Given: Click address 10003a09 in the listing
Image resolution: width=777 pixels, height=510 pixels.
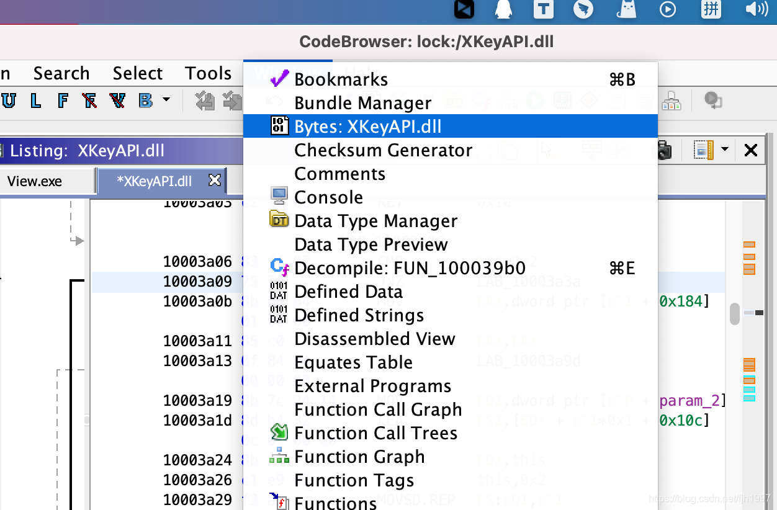Looking at the screenshot, I should [x=197, y=282].
